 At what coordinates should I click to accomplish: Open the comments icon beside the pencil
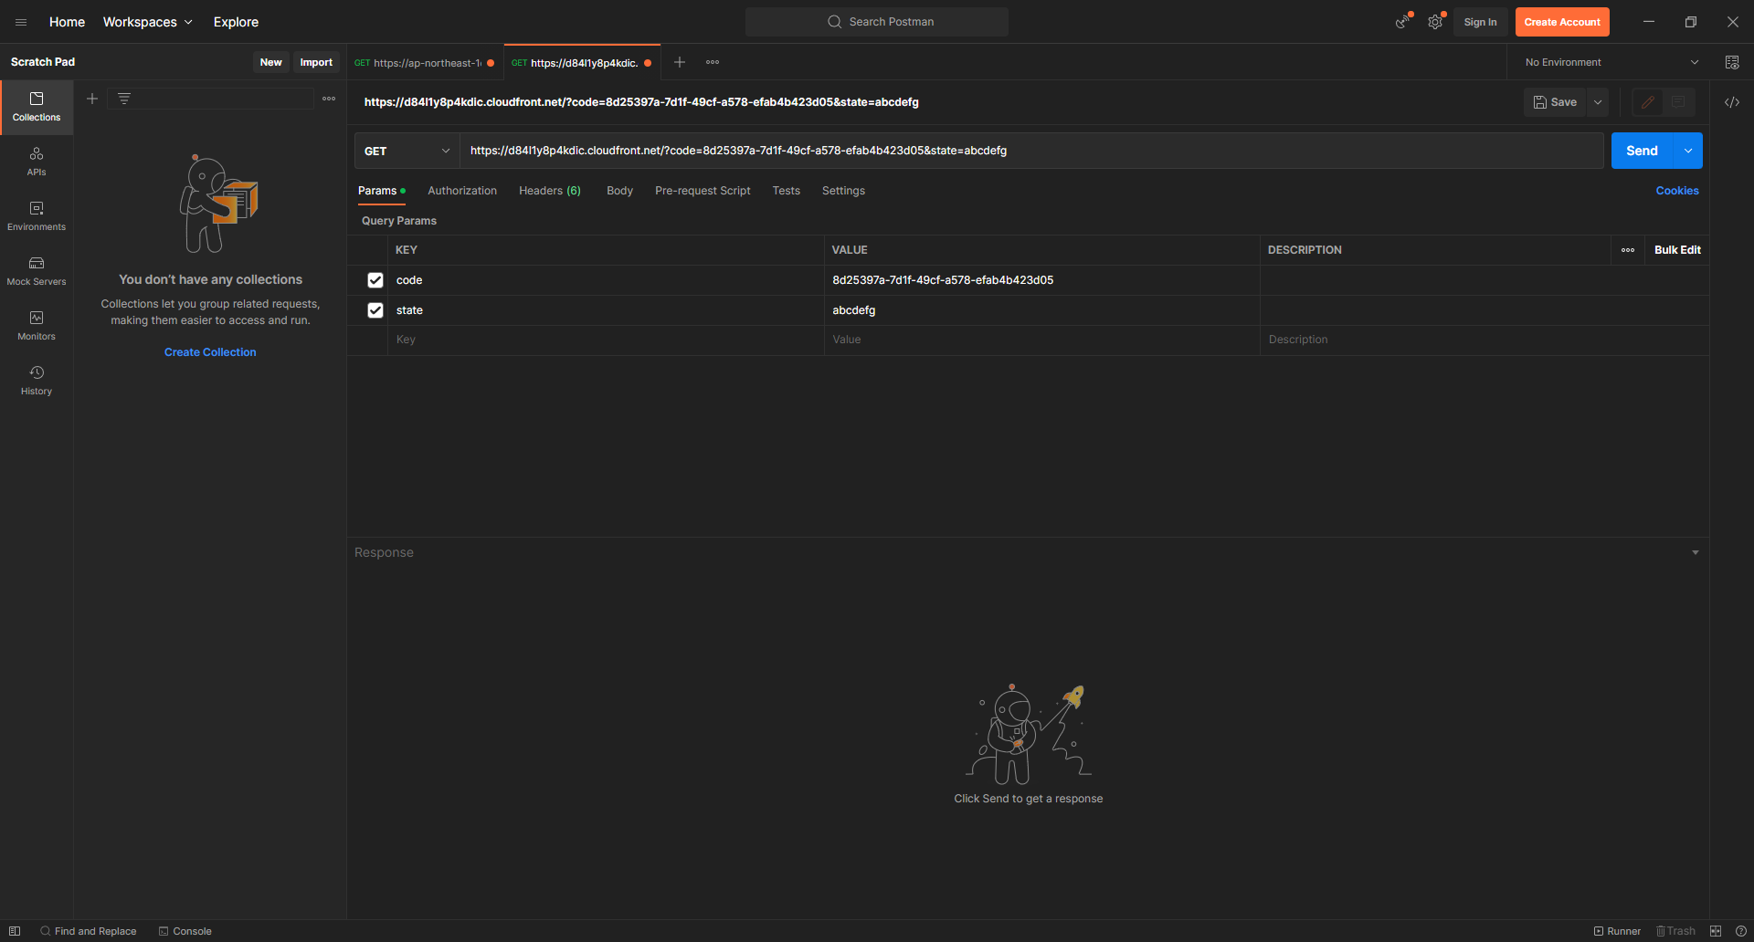click(1679, 102)
